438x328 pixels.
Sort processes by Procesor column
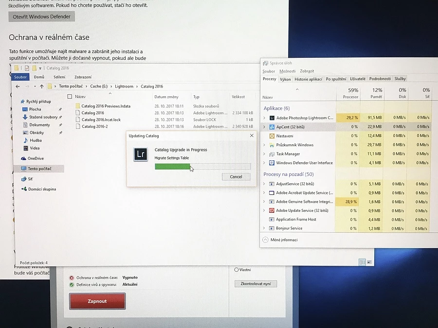pyautogui.click(x=348, y=93)
